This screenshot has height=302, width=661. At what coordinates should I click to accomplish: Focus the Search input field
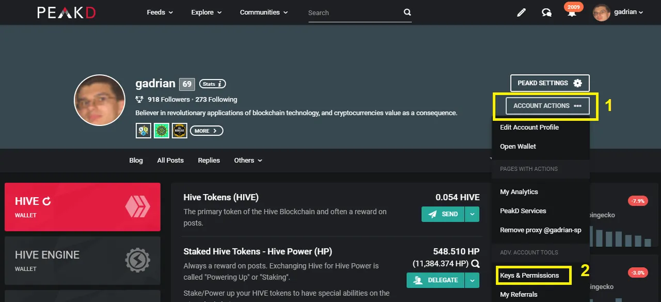coord(355,12)
